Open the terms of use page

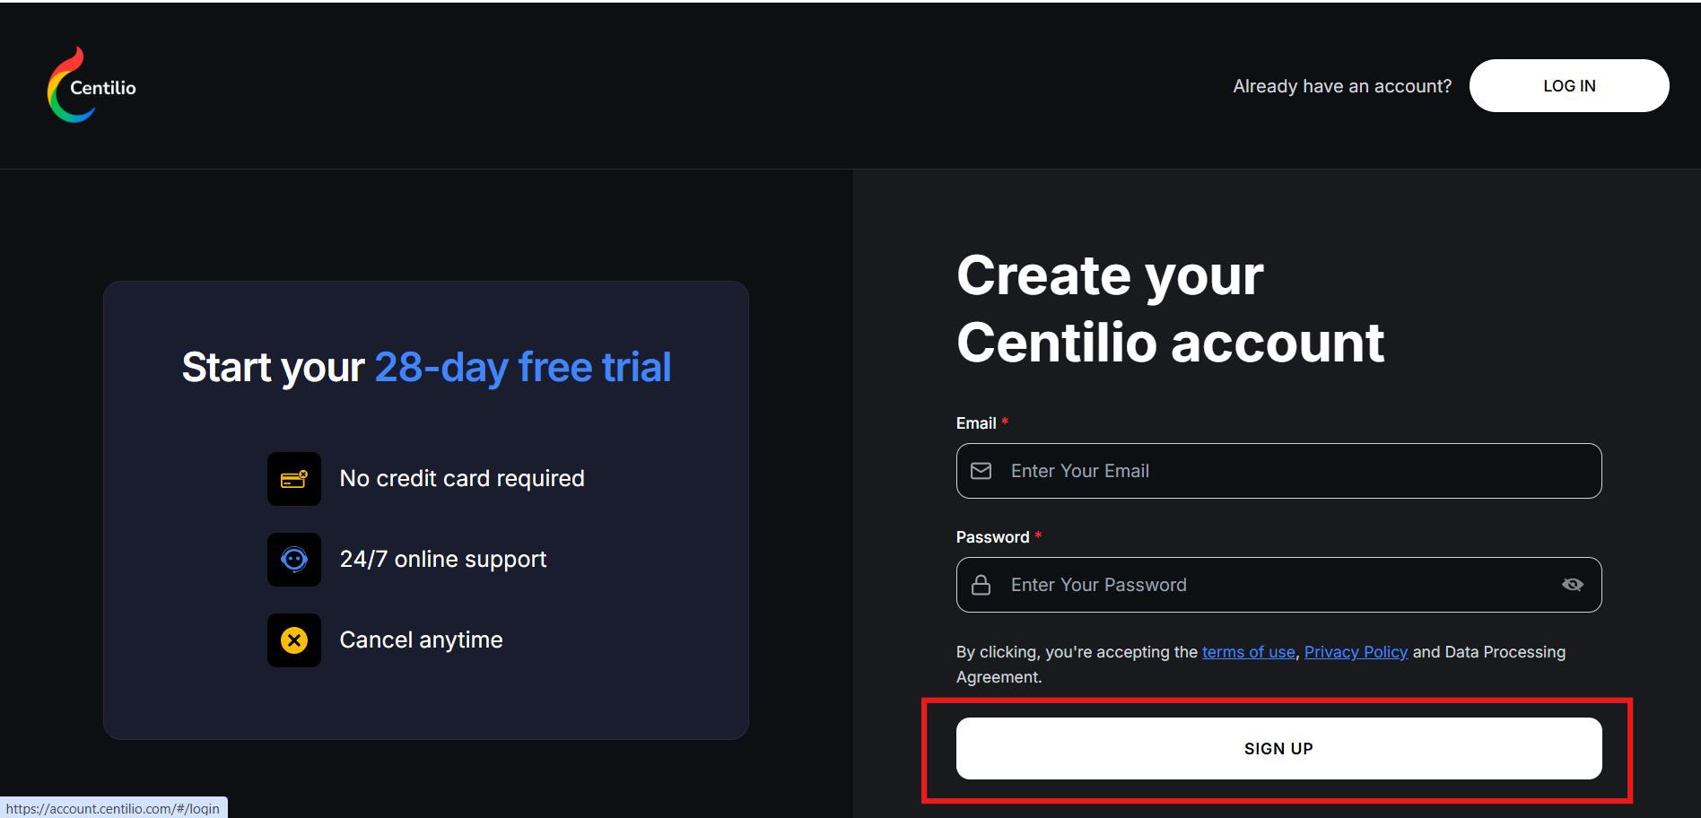click(1248, 652)
